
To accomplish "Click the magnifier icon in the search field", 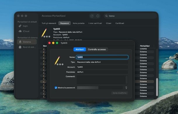I will pyautogui.click(x=107, y=16).
